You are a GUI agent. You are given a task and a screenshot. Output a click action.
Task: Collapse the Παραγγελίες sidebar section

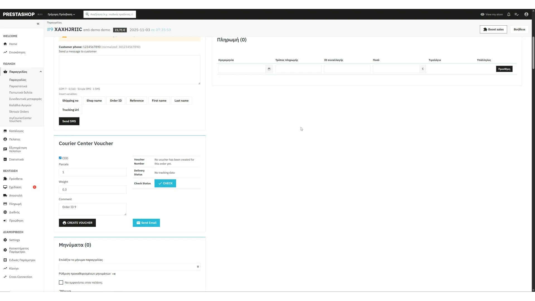pos(41,72)
